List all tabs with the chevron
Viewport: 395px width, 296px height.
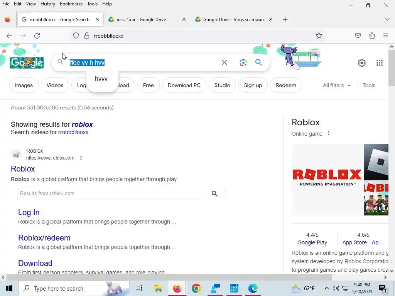(x=387, y=19)
